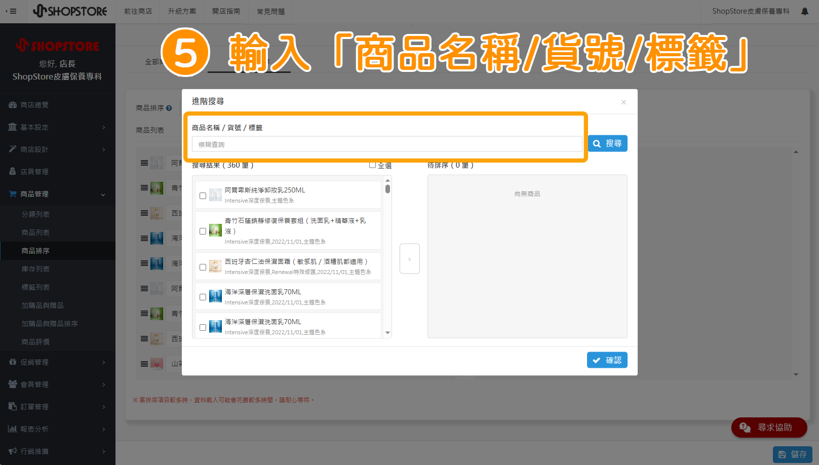
Task: Open notifications bell icon
Action: coord(805,11)
